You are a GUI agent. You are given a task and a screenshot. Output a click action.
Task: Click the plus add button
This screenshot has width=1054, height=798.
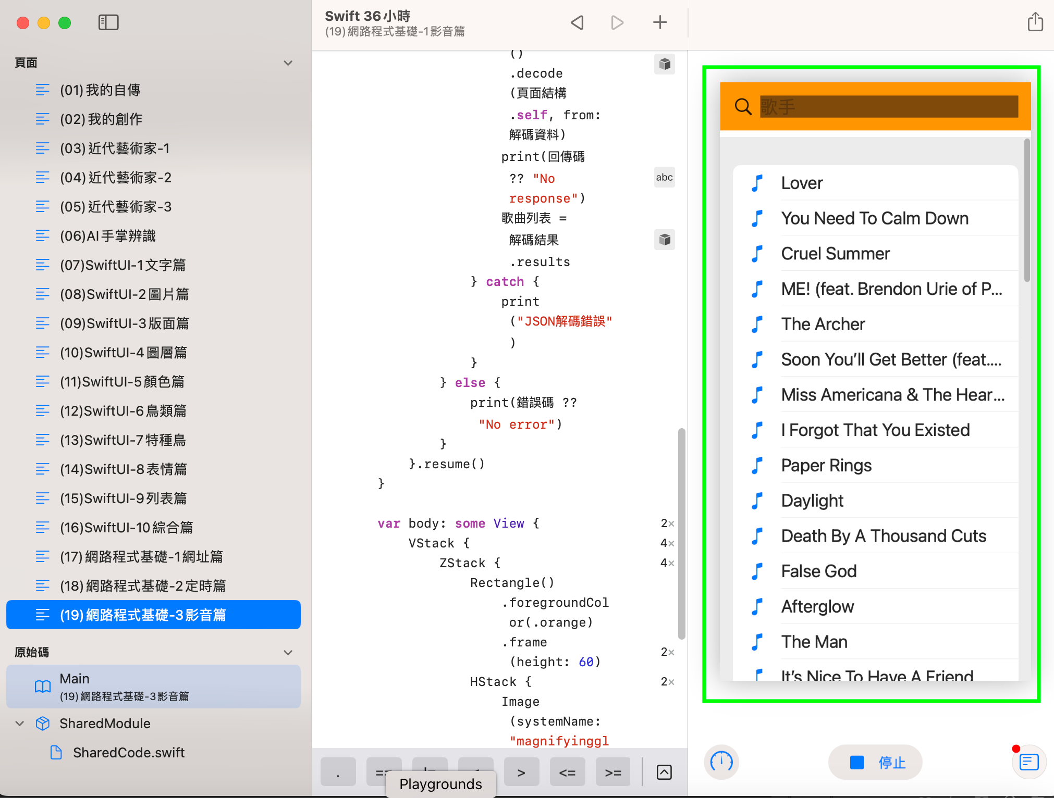660,22
